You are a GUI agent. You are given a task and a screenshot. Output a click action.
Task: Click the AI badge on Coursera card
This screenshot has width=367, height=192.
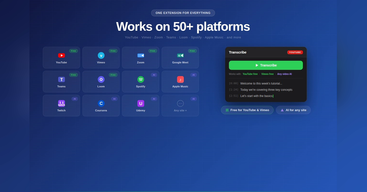click(x=114, y=99)
